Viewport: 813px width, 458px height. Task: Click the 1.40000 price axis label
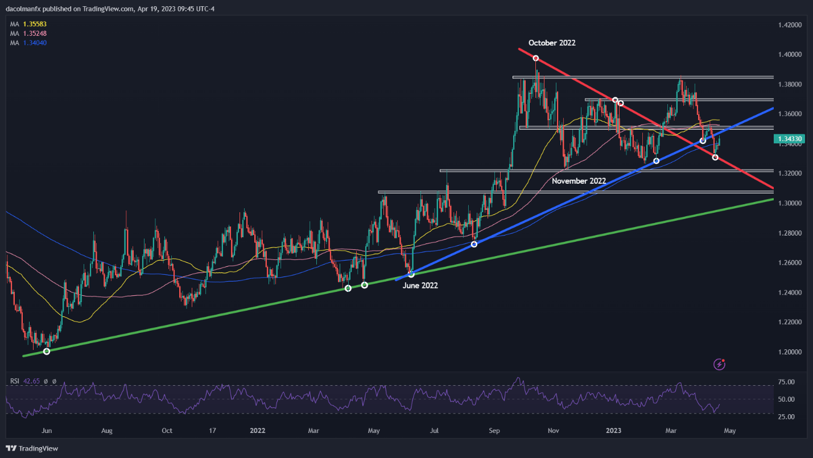click(x=789, y=55)
